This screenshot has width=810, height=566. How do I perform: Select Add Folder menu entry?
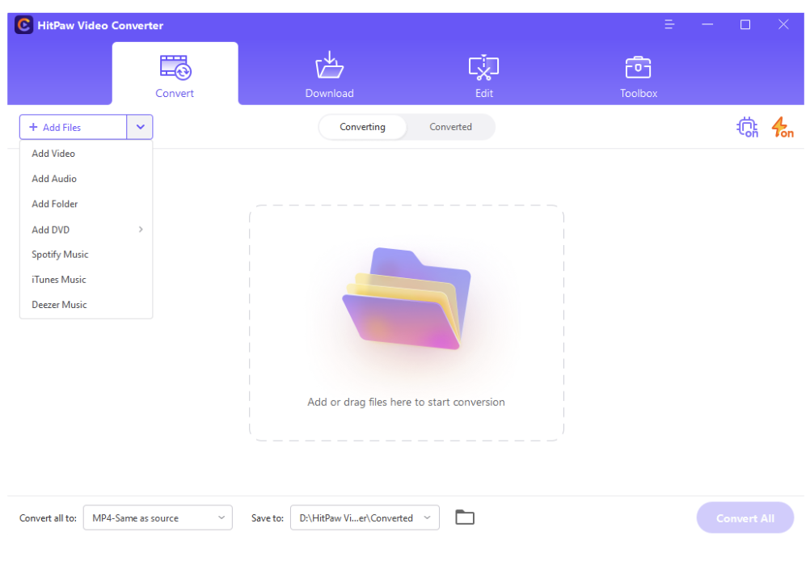click(x=86, y=205)
